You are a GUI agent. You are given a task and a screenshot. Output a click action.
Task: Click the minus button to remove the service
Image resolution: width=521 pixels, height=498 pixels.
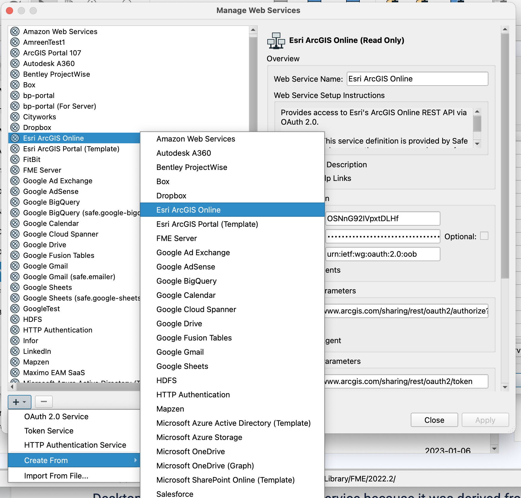[44, 402]
